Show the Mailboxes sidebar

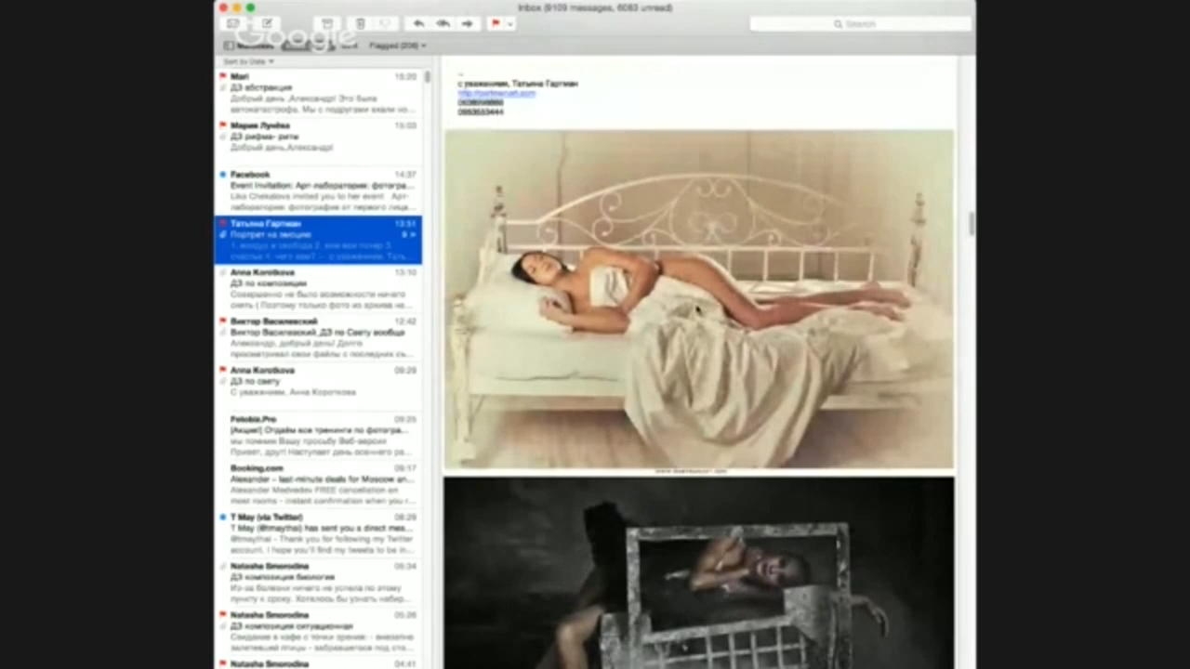(x=247, y=46)
